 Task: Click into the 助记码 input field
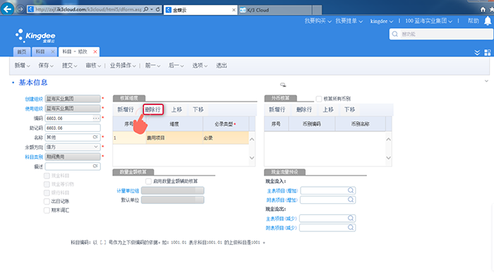(73, 128)
